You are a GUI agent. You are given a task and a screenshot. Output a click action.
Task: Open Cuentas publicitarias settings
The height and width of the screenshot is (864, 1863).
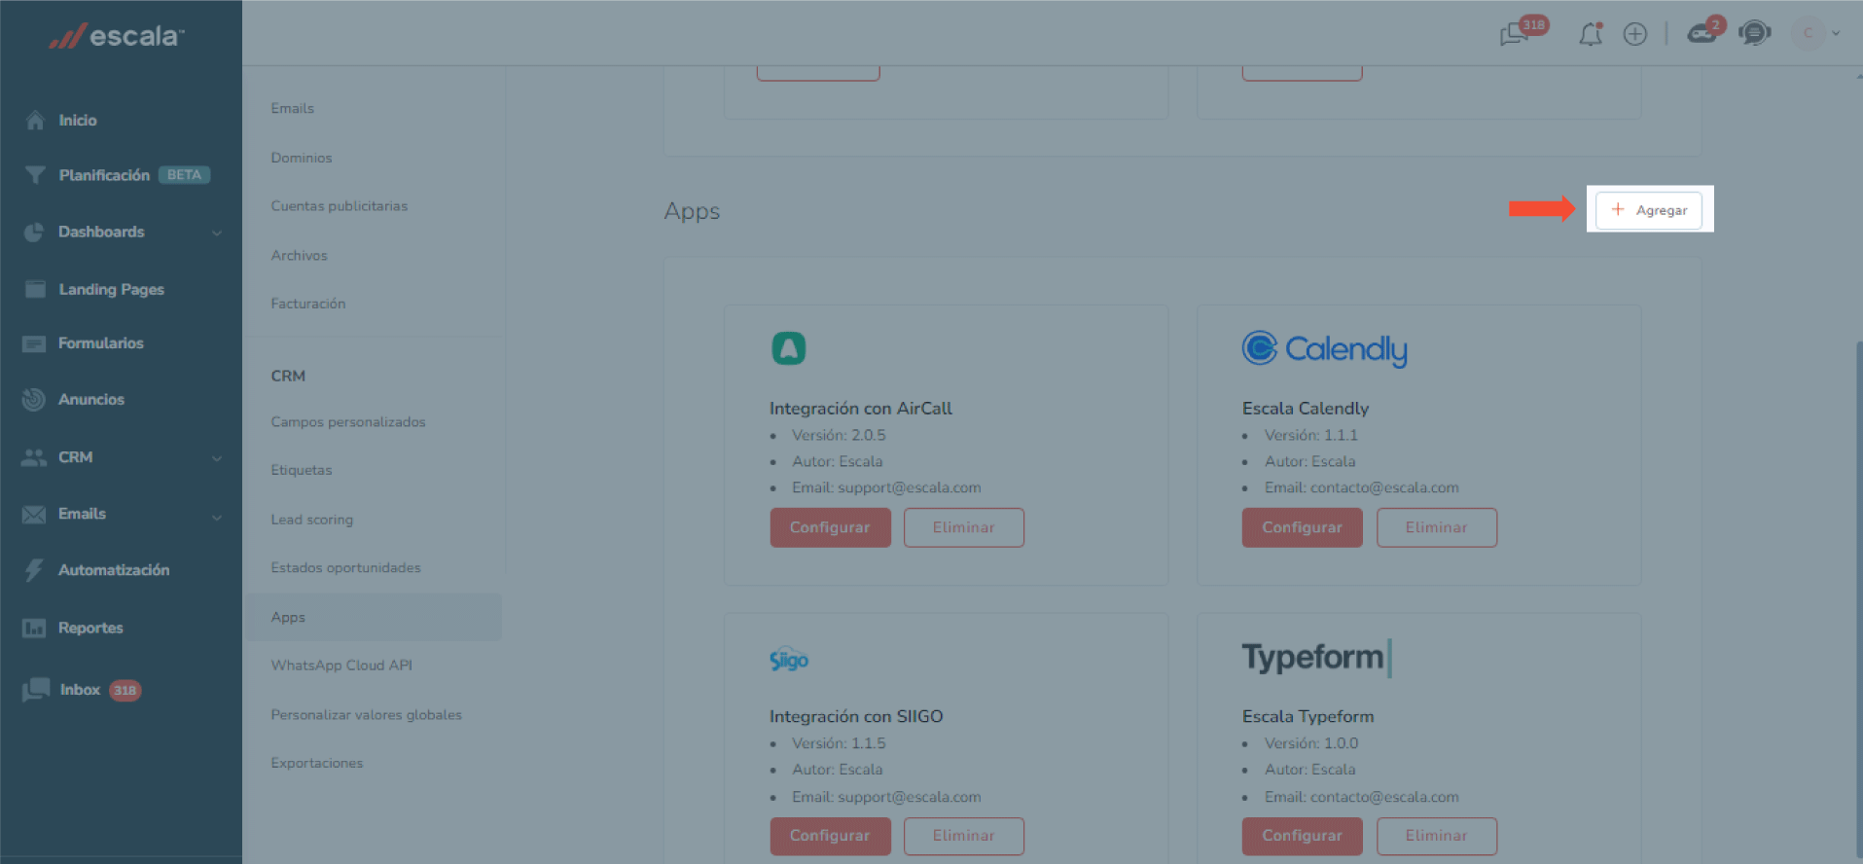coord(340,206)
